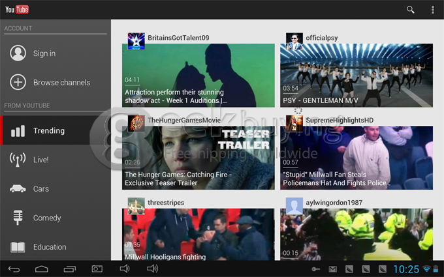
Task: Open the Live! category
Action: pyautogui.click(x=55, y=160)
